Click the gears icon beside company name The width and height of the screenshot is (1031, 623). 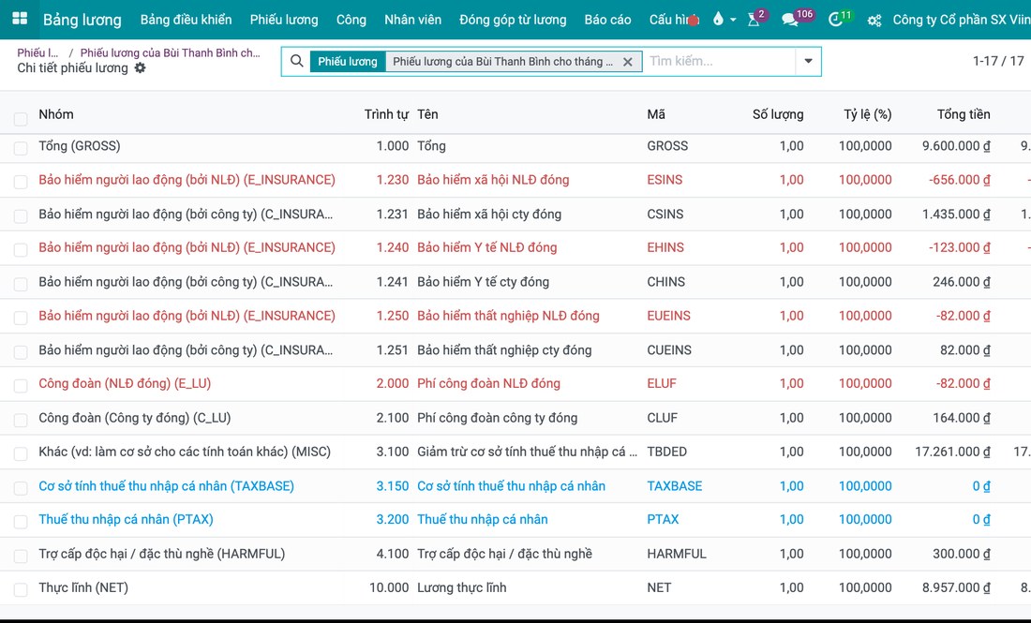coord(874,21)
